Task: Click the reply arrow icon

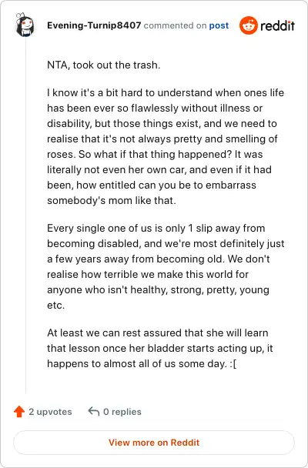Action: (94, 411)
